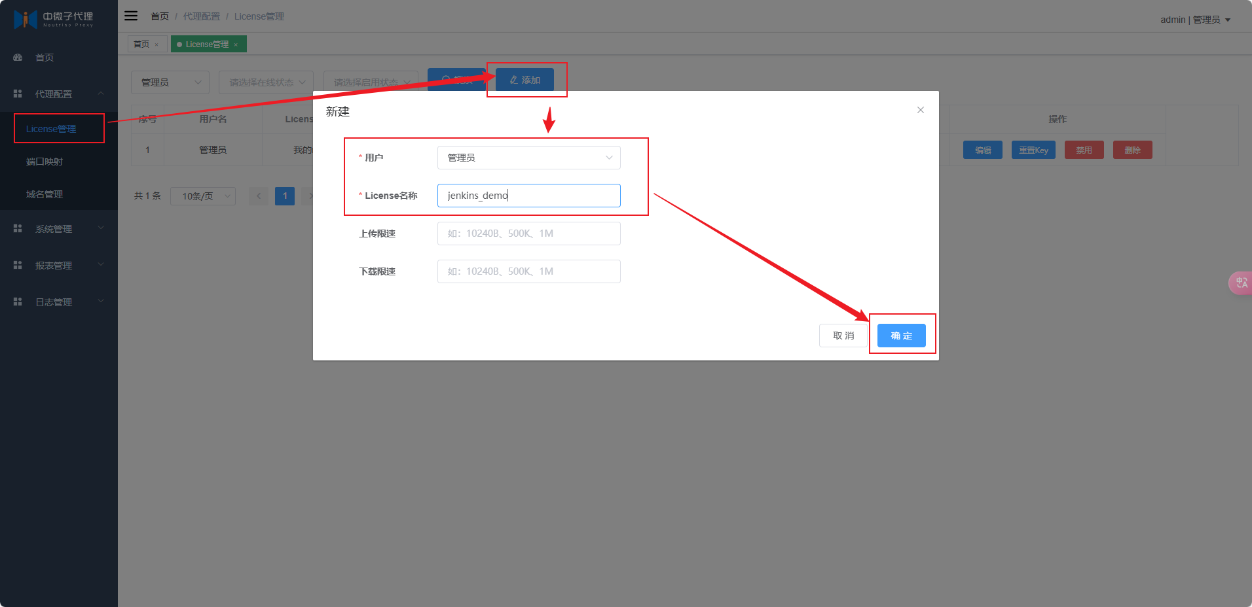Click the previous page arrow
The image size is (1252, 607).
pyautogui.click(x=259, y=196)
